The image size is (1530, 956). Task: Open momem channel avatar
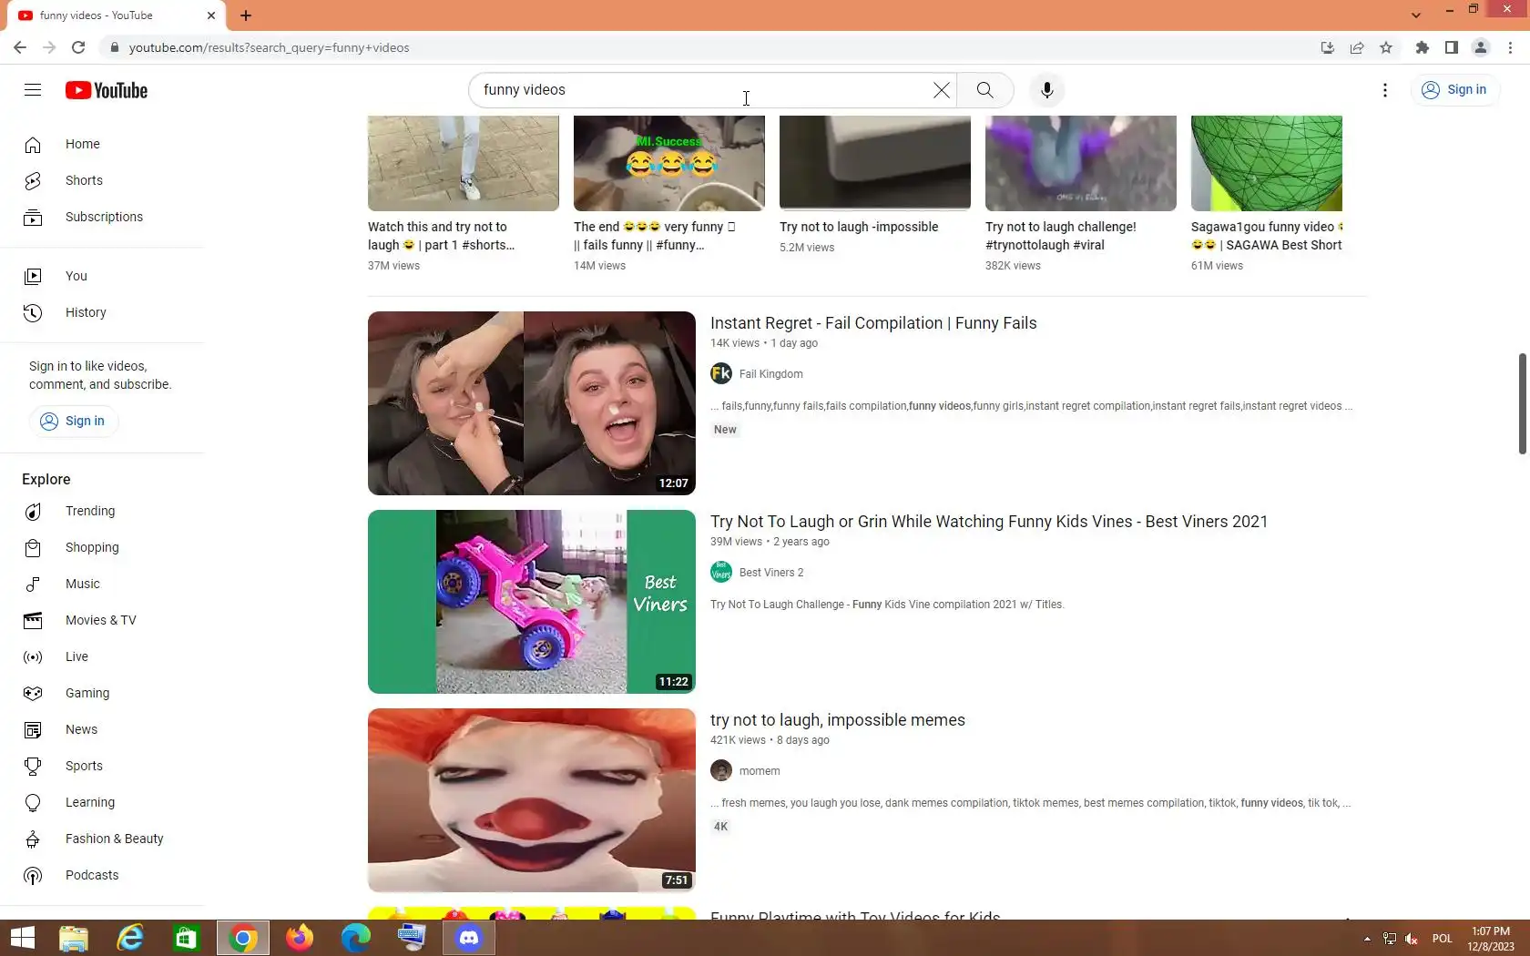(x=721, y=771)
